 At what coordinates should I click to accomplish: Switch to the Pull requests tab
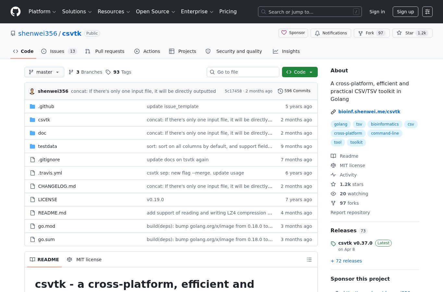click(105, 51)
